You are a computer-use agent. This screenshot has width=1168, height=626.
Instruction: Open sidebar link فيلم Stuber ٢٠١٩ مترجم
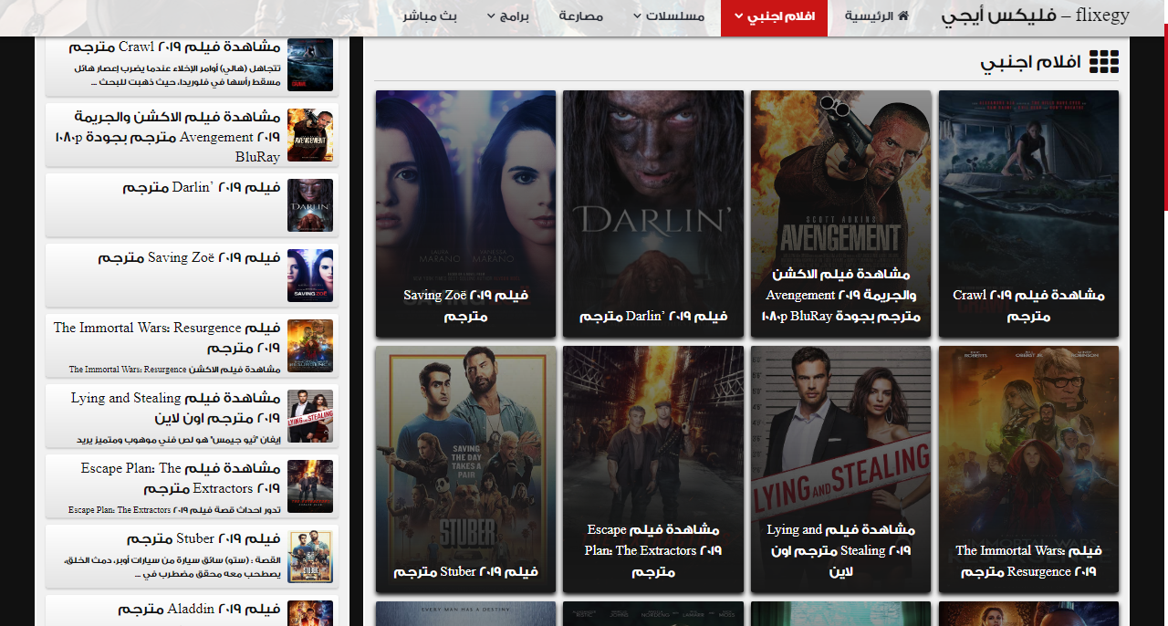tap(203, 538)
